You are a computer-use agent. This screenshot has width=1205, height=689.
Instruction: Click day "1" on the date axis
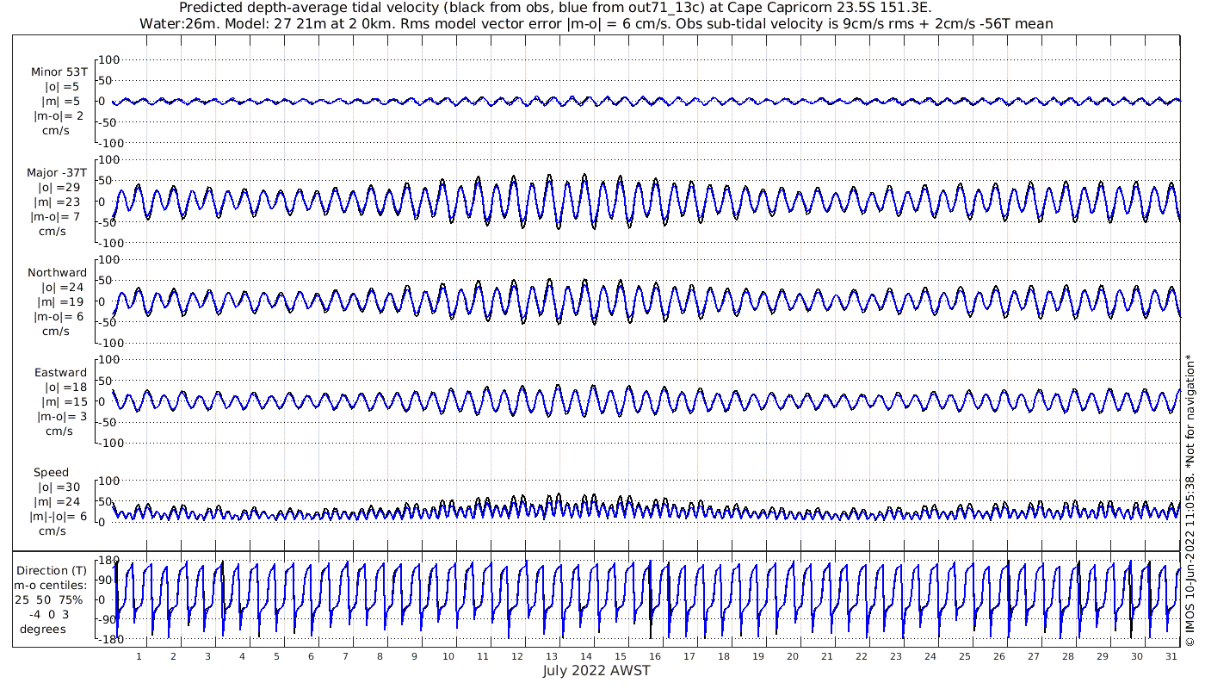coord(139,656)
